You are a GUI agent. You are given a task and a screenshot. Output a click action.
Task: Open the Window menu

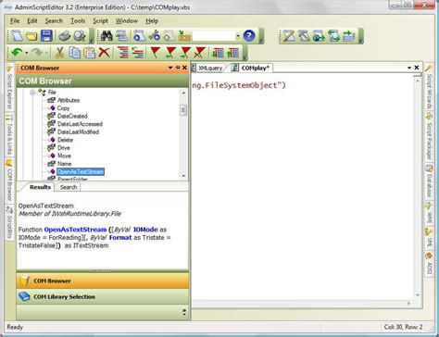click(127, 21)
